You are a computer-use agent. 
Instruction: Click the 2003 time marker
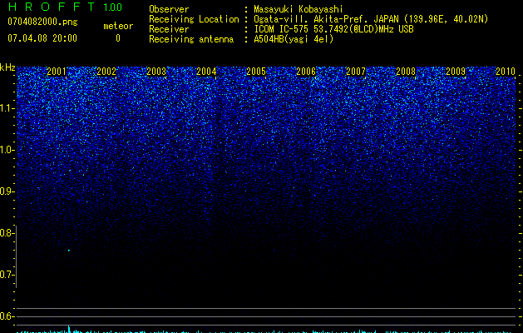tap(156, 72)
